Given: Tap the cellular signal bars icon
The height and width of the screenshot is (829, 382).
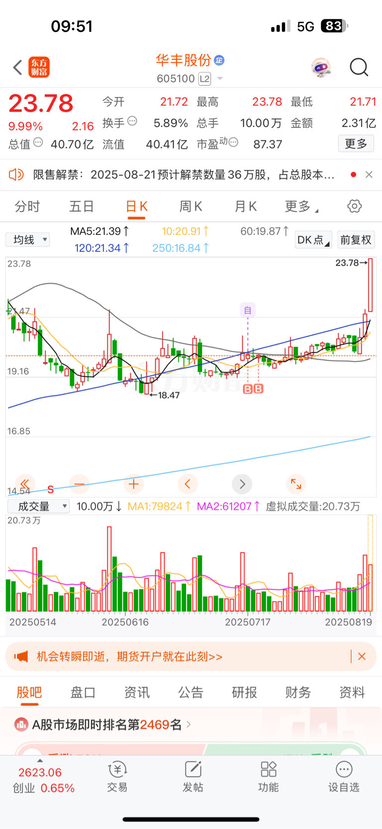Looking at the screenshot, I should click(x=281, y=26).
